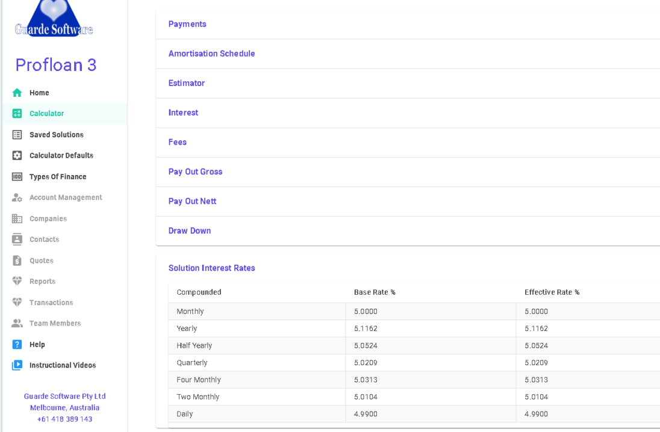This screenshot has height=432, width=660.
Task: Click the Daily effective rate 4.9900
Action: pyautogui.click(x=536, y=414)
